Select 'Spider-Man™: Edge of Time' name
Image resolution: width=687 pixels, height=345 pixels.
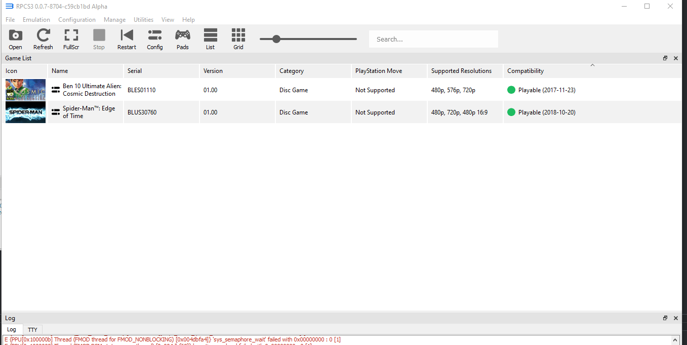(x=89, y=112)
